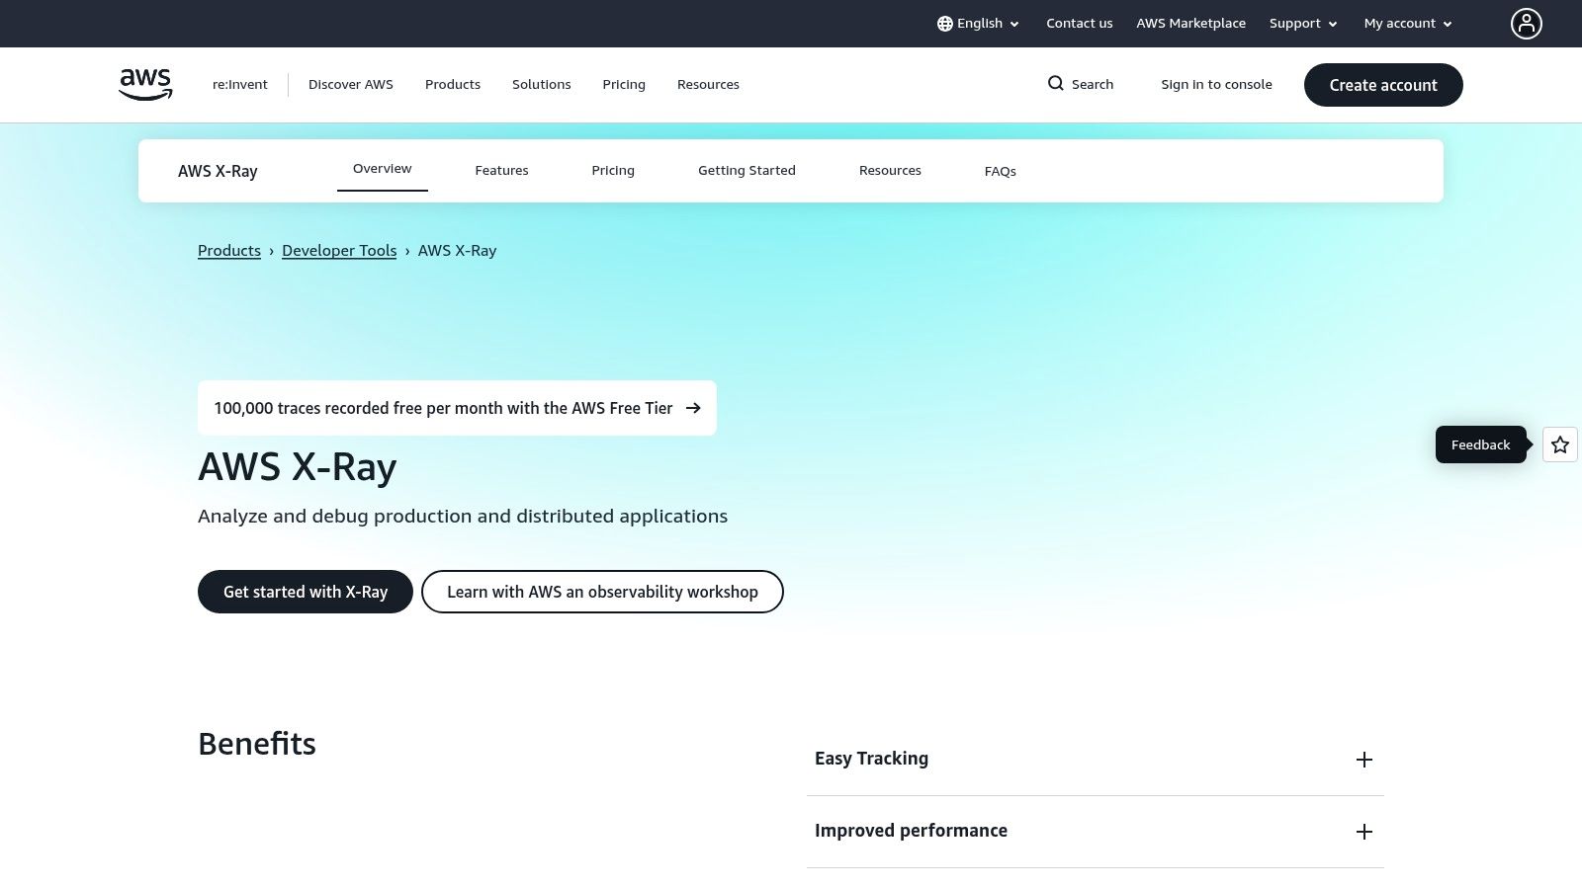The image size is (1582, 889).
Task: Click the plus icon next to Easy Tracking
Action: click(1364, 760)
